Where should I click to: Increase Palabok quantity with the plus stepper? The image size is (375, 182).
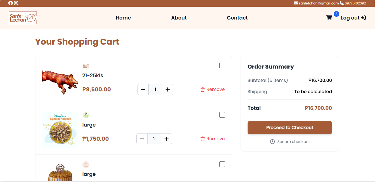[x=167, y=139]
